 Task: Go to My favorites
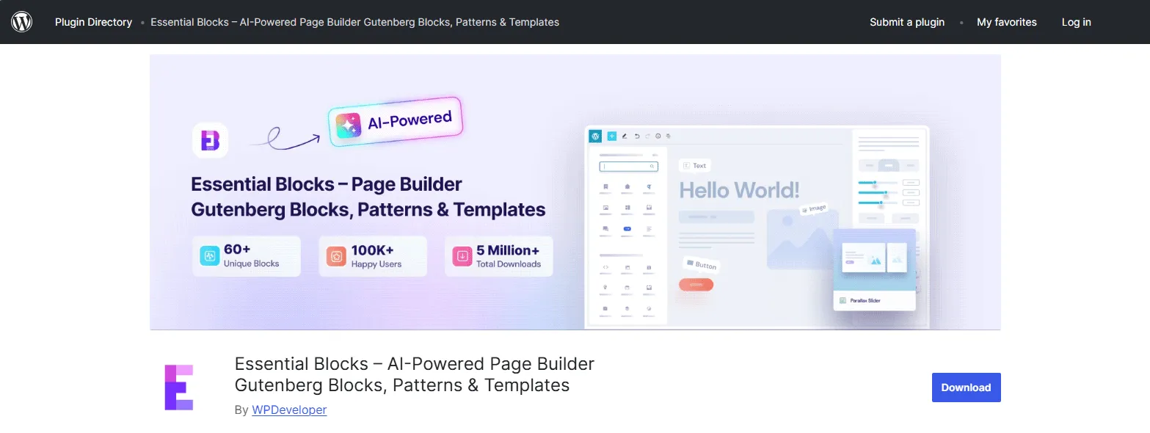1007,22
